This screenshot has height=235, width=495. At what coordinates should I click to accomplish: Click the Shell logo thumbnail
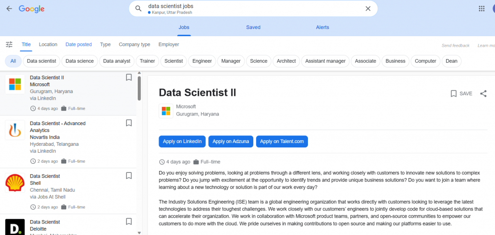click(15, 183)
